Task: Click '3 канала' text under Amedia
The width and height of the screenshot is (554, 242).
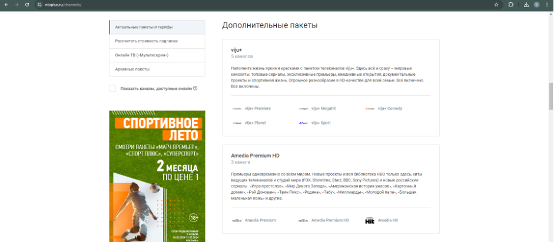Action: click(x=241, y=162)
